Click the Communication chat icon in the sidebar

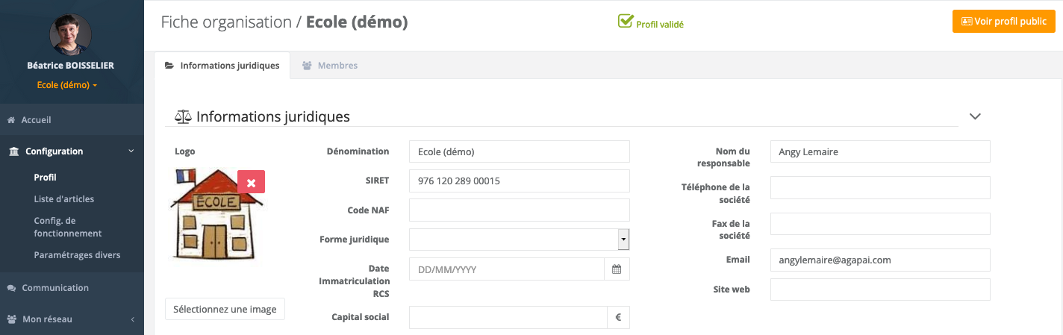tap(12, 288)
